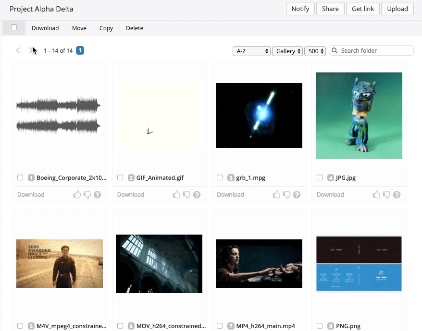Viewport: 422px width, 331px height.
Task: Thumbs up the grb_1.mpg video
Action: (x=277, y=195)
